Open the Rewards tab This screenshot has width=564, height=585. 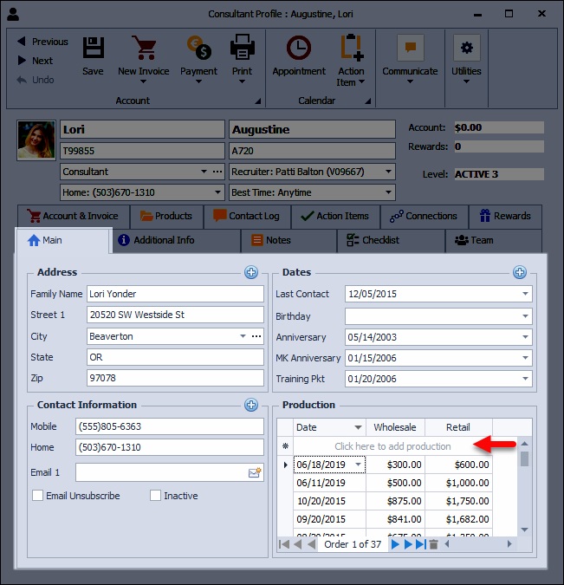(x=505, y=216)
